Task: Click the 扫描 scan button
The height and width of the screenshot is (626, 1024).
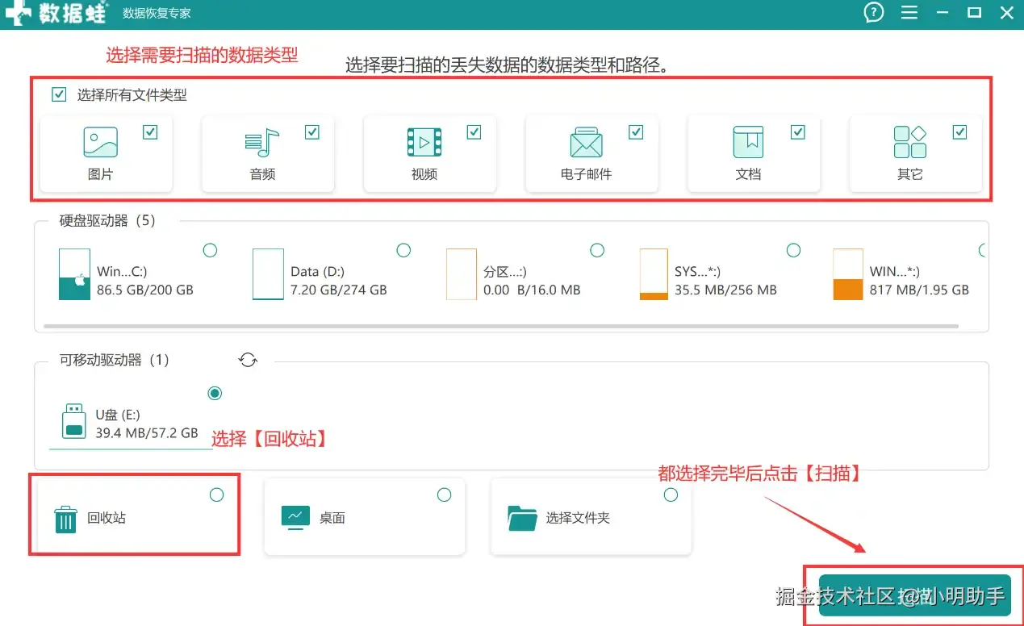Action: click(x=915, y=595)
